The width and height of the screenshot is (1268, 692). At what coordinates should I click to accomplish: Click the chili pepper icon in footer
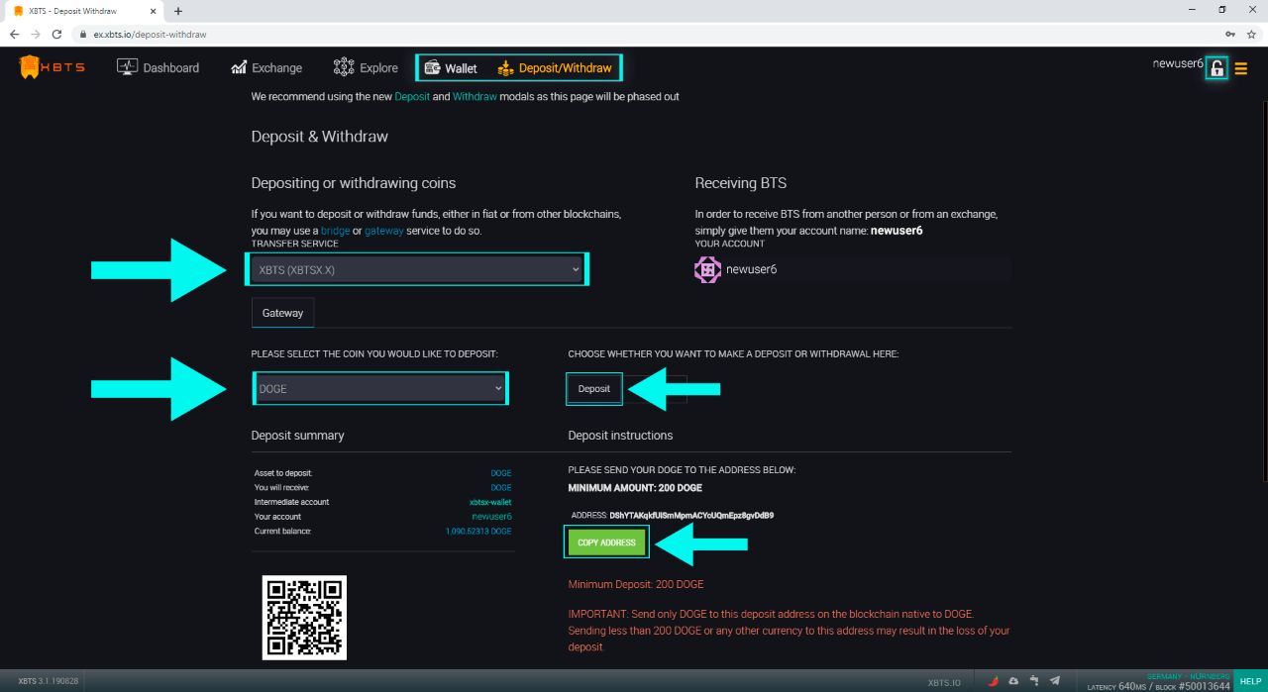(992, 681)
